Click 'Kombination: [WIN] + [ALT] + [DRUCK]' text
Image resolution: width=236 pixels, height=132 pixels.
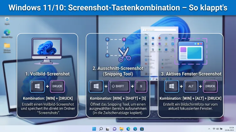pos(190,99)
